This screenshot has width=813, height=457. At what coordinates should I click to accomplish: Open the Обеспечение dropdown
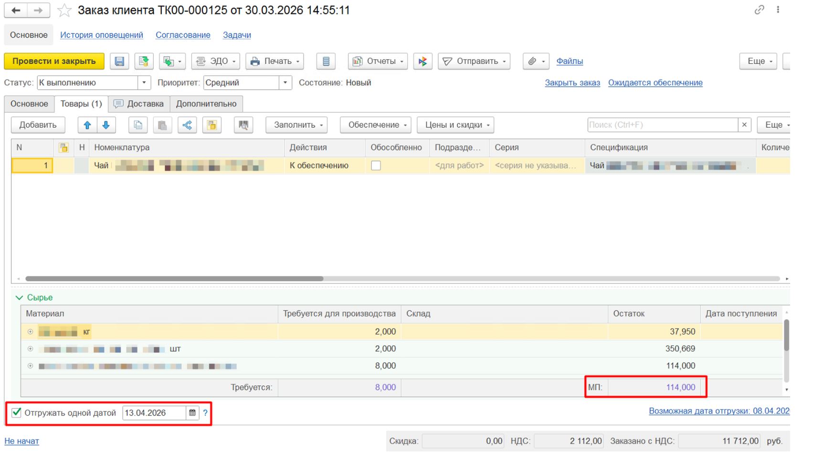point(376,125)
